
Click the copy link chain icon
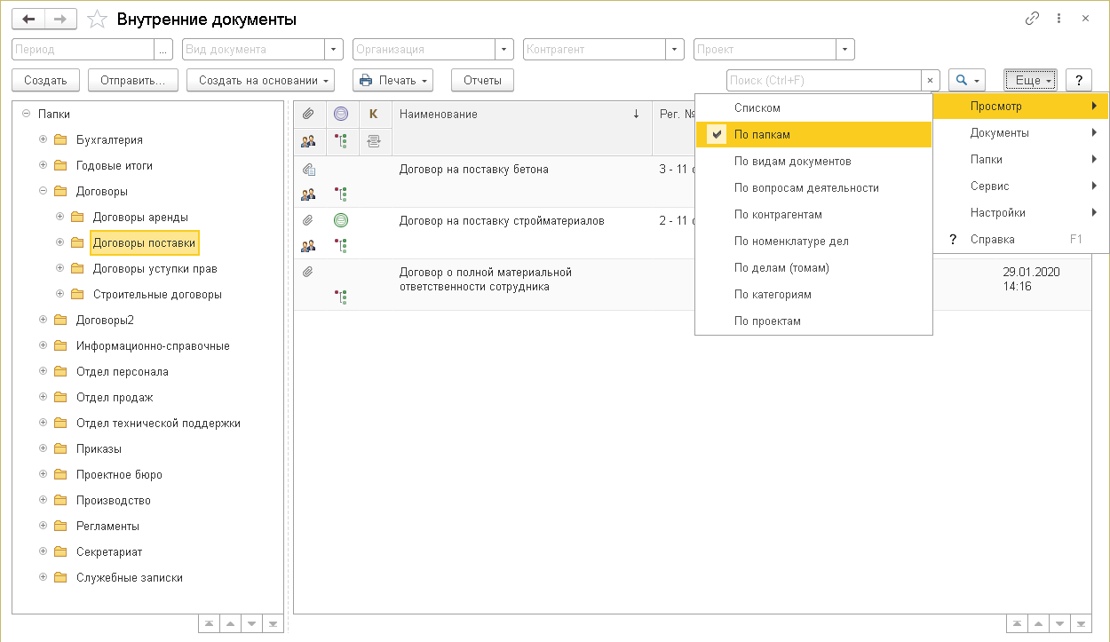click(1032, 19)
